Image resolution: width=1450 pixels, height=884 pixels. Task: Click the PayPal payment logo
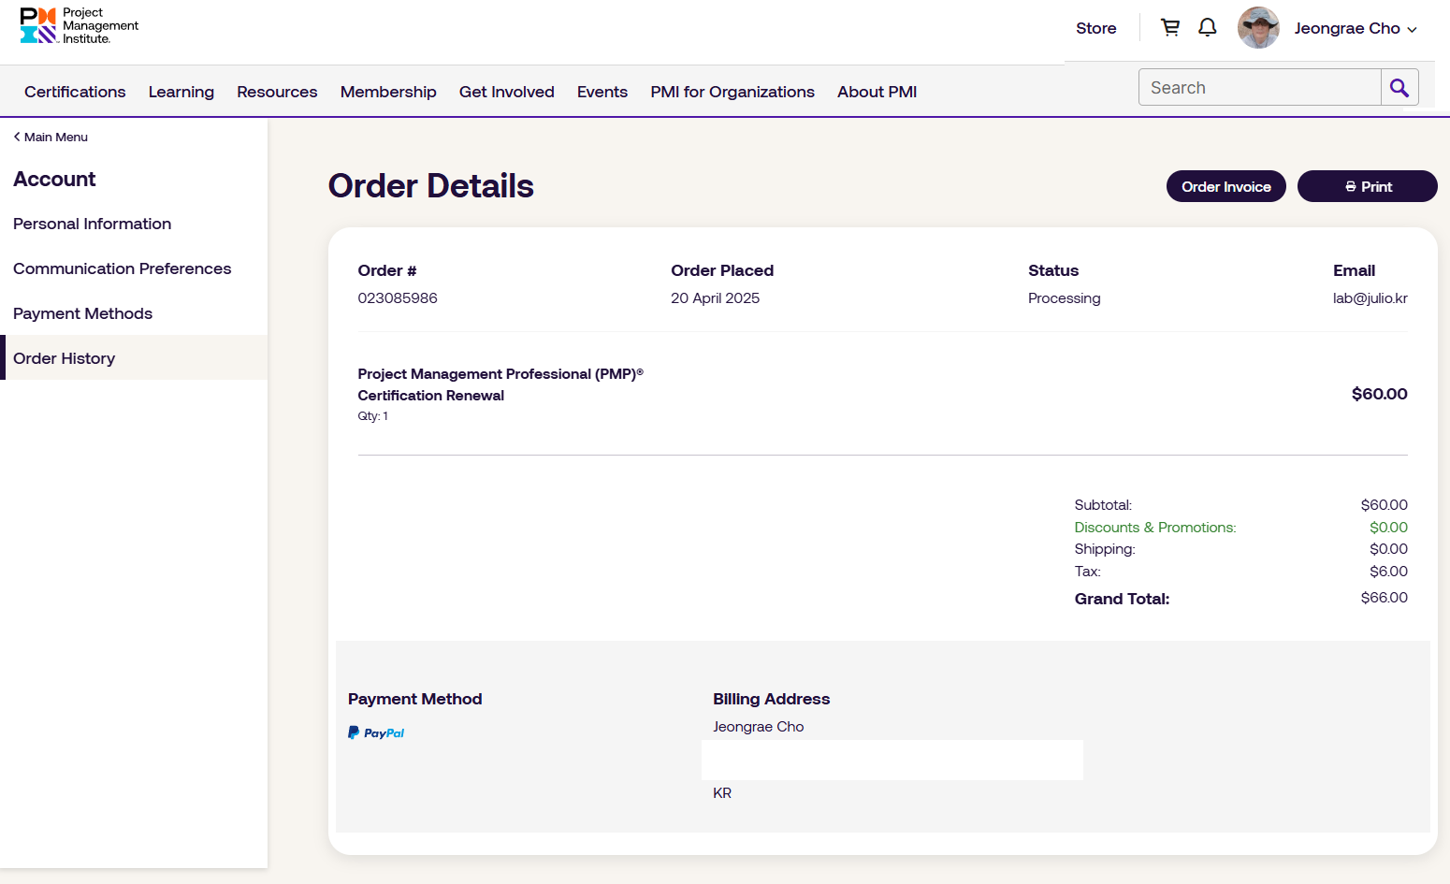click(376, 732)
